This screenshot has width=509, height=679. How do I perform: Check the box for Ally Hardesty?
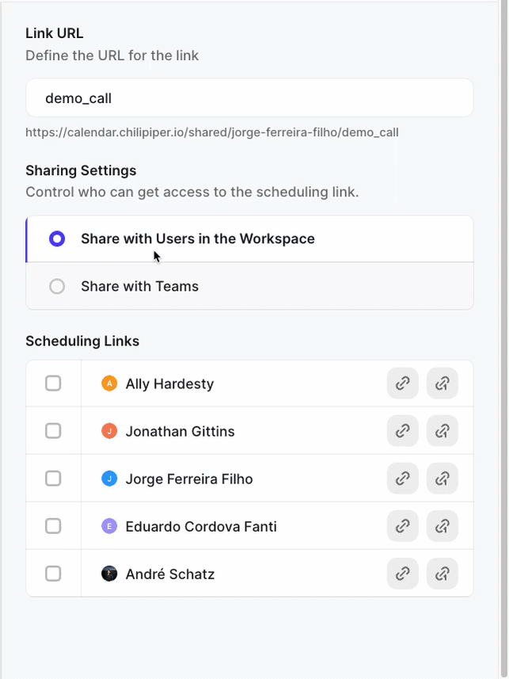tap(53, 383)
